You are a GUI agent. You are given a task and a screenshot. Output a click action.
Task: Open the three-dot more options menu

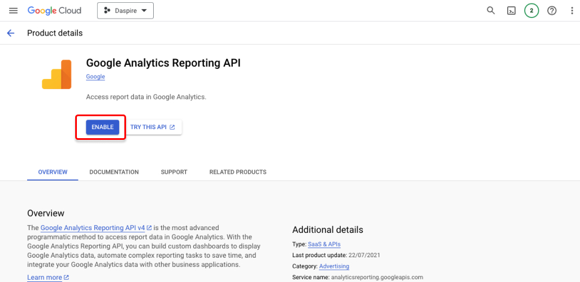(x=572, y=11)
